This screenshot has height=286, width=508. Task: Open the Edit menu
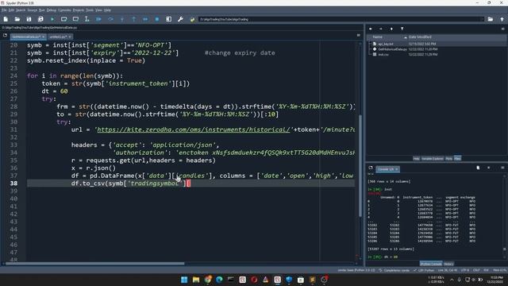click(11, 10)
